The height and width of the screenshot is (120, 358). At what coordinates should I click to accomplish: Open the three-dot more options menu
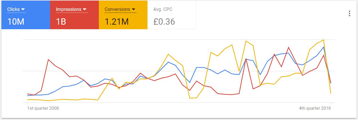(x=349, y=14)
